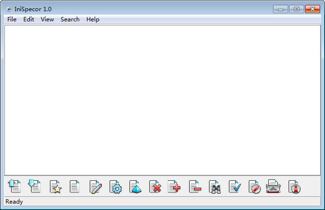Minimize the IniSpecor window
The width and height of the screenshot is (325, 210).
[281, 9]
